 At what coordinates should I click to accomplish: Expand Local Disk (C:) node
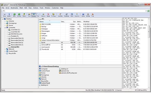click(7, 30)
